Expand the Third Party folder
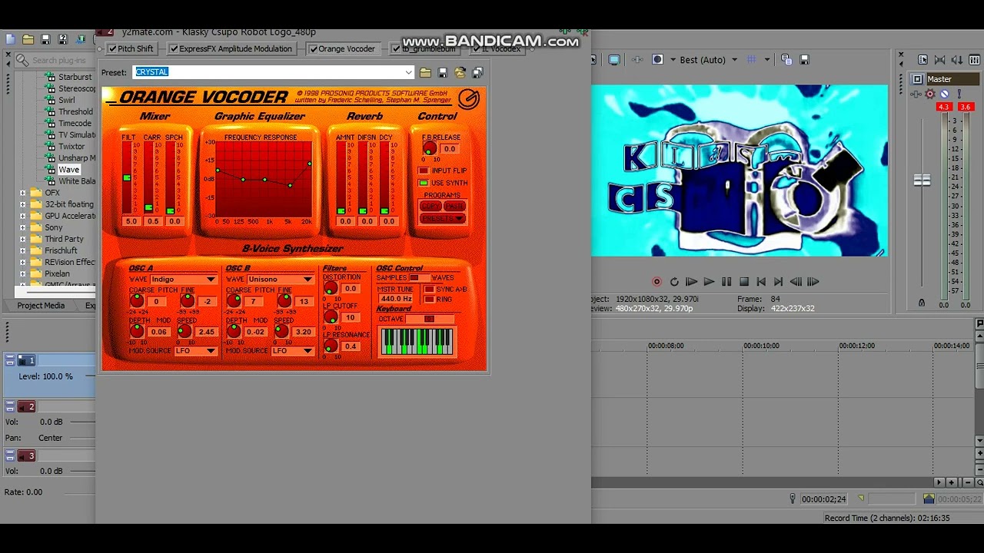This screenshot has width=984, height=553. [x=22, y=239]
